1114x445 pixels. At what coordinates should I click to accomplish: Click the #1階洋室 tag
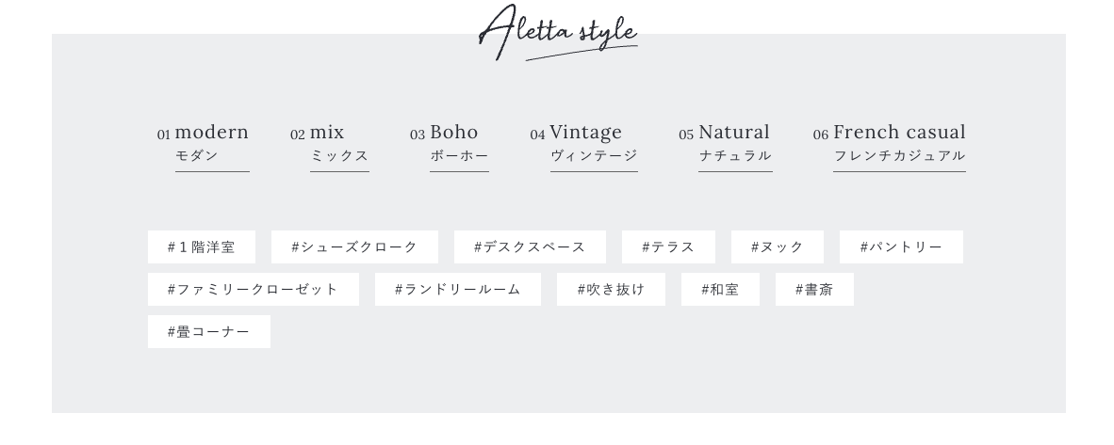tap(202, 247)
